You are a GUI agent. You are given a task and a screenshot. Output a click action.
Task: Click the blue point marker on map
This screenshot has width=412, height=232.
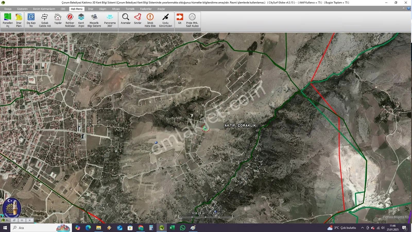click(156, 142)
